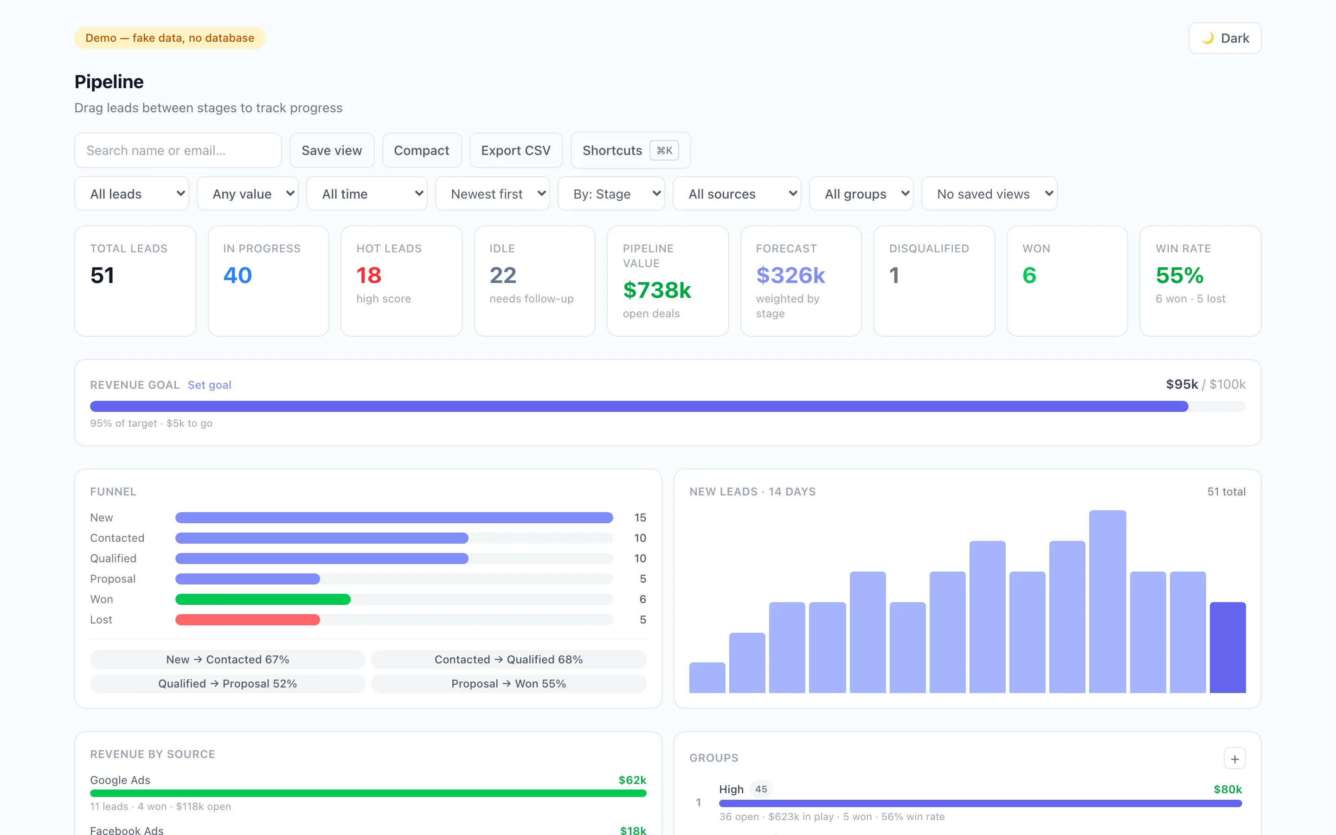Click the Set goal link
Screen dimensions: 1336x835
[209, 385]
